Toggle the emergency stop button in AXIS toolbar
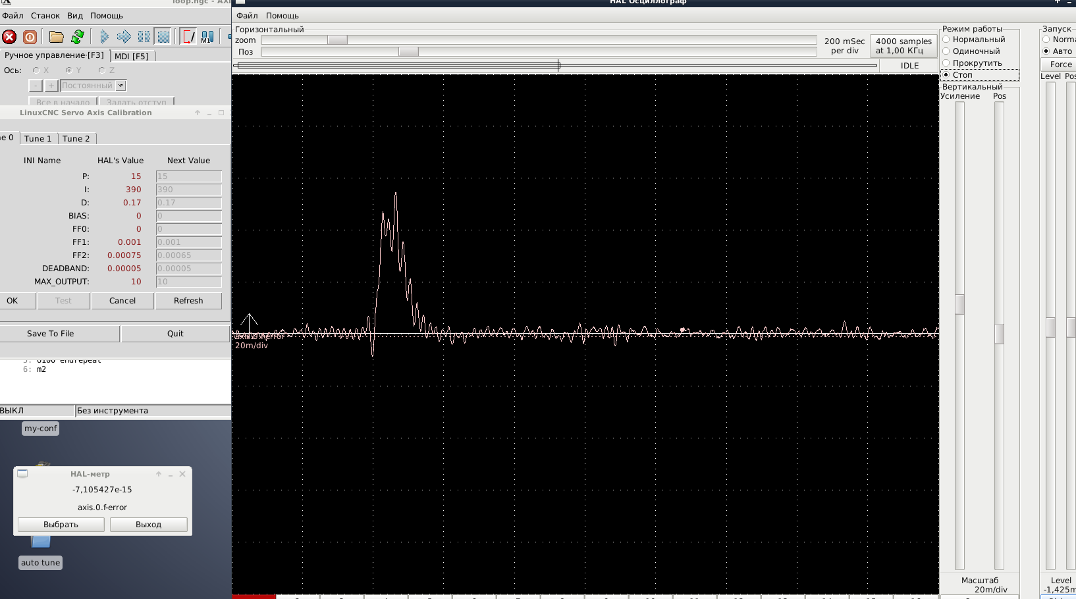This screenshot has height=599, width=1076. 9,37
